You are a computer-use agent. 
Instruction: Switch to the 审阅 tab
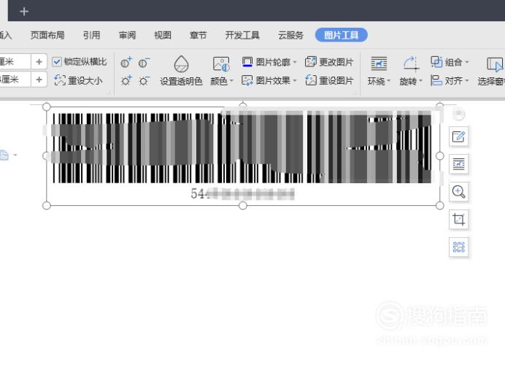point(127,35)
